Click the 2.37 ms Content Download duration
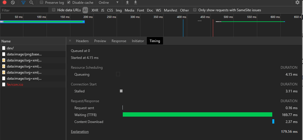The height and width of the screenshot is (140, 303). click(291, 122)
